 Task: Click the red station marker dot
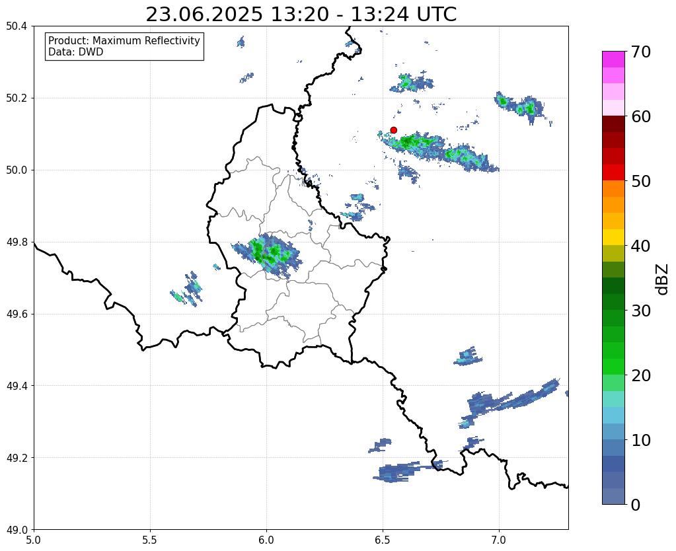pos(393,129)
